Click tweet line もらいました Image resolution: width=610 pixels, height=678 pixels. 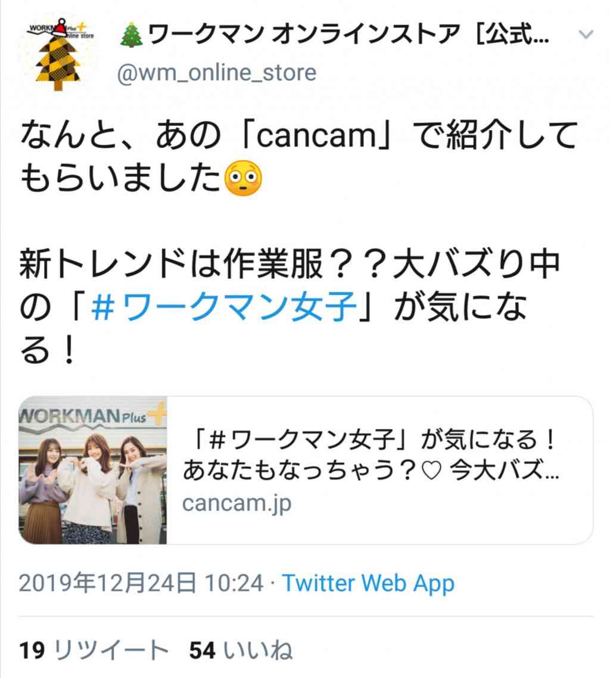click(x=121, y=178)
